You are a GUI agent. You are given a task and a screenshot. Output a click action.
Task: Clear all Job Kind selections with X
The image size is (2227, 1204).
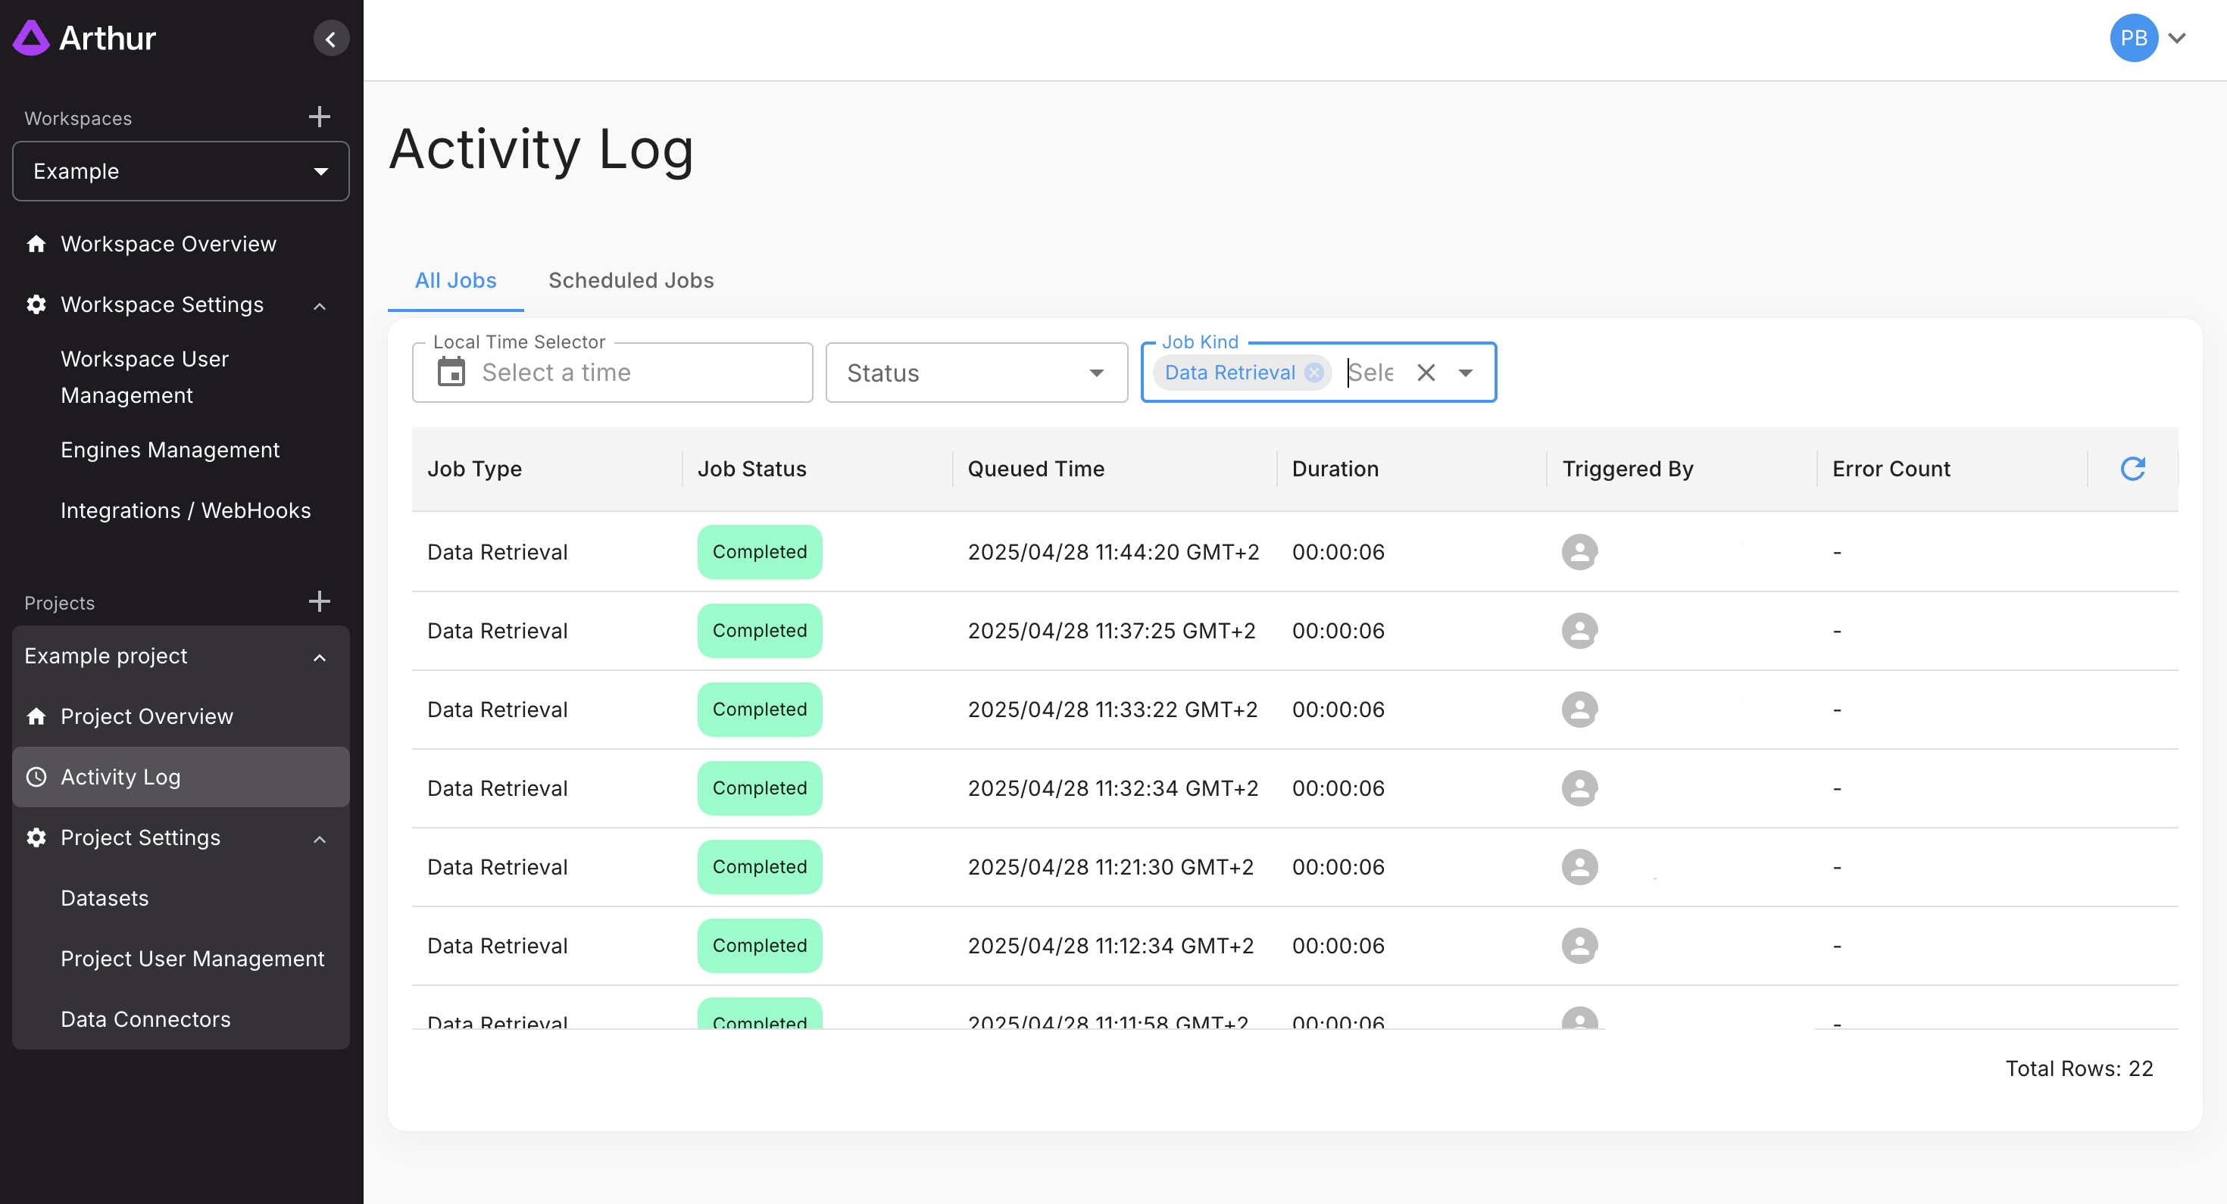click(1426, 373)
